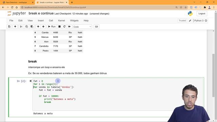
Task: Click the break heading
Action: (x=33, y=61)
